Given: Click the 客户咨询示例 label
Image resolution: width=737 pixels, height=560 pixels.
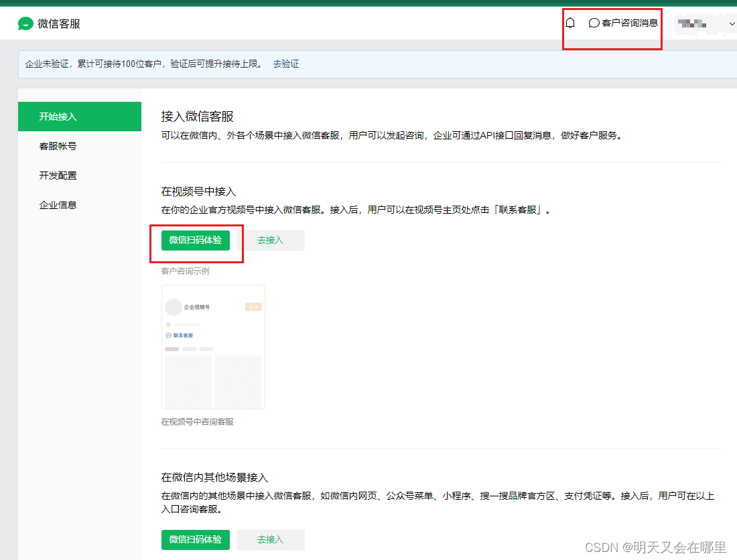Looking at the screenshot, I should (x=185, y=271).
